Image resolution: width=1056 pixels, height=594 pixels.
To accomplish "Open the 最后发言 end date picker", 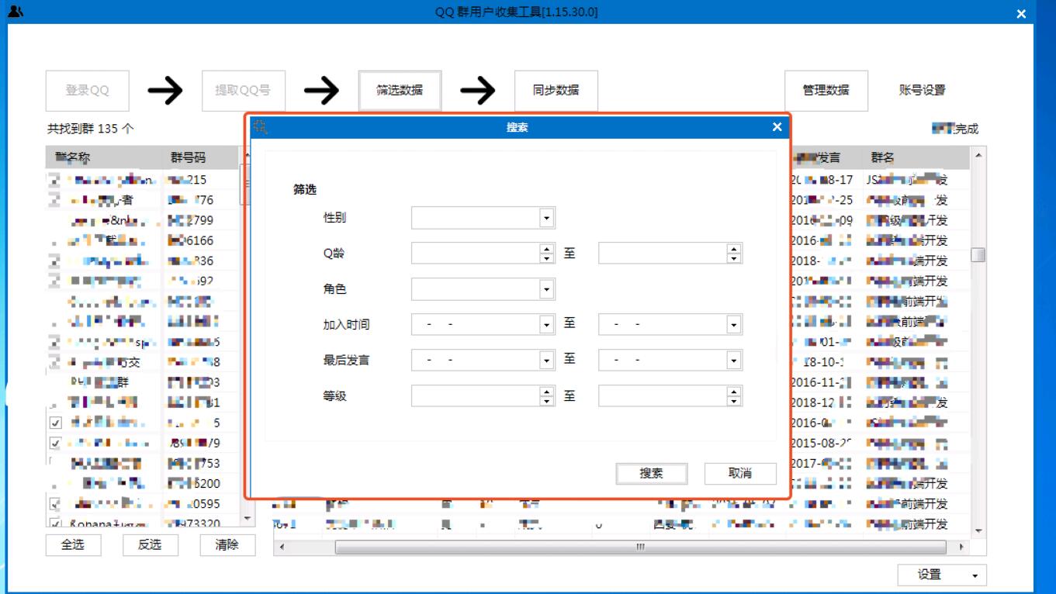I will (x=734, y=361).
